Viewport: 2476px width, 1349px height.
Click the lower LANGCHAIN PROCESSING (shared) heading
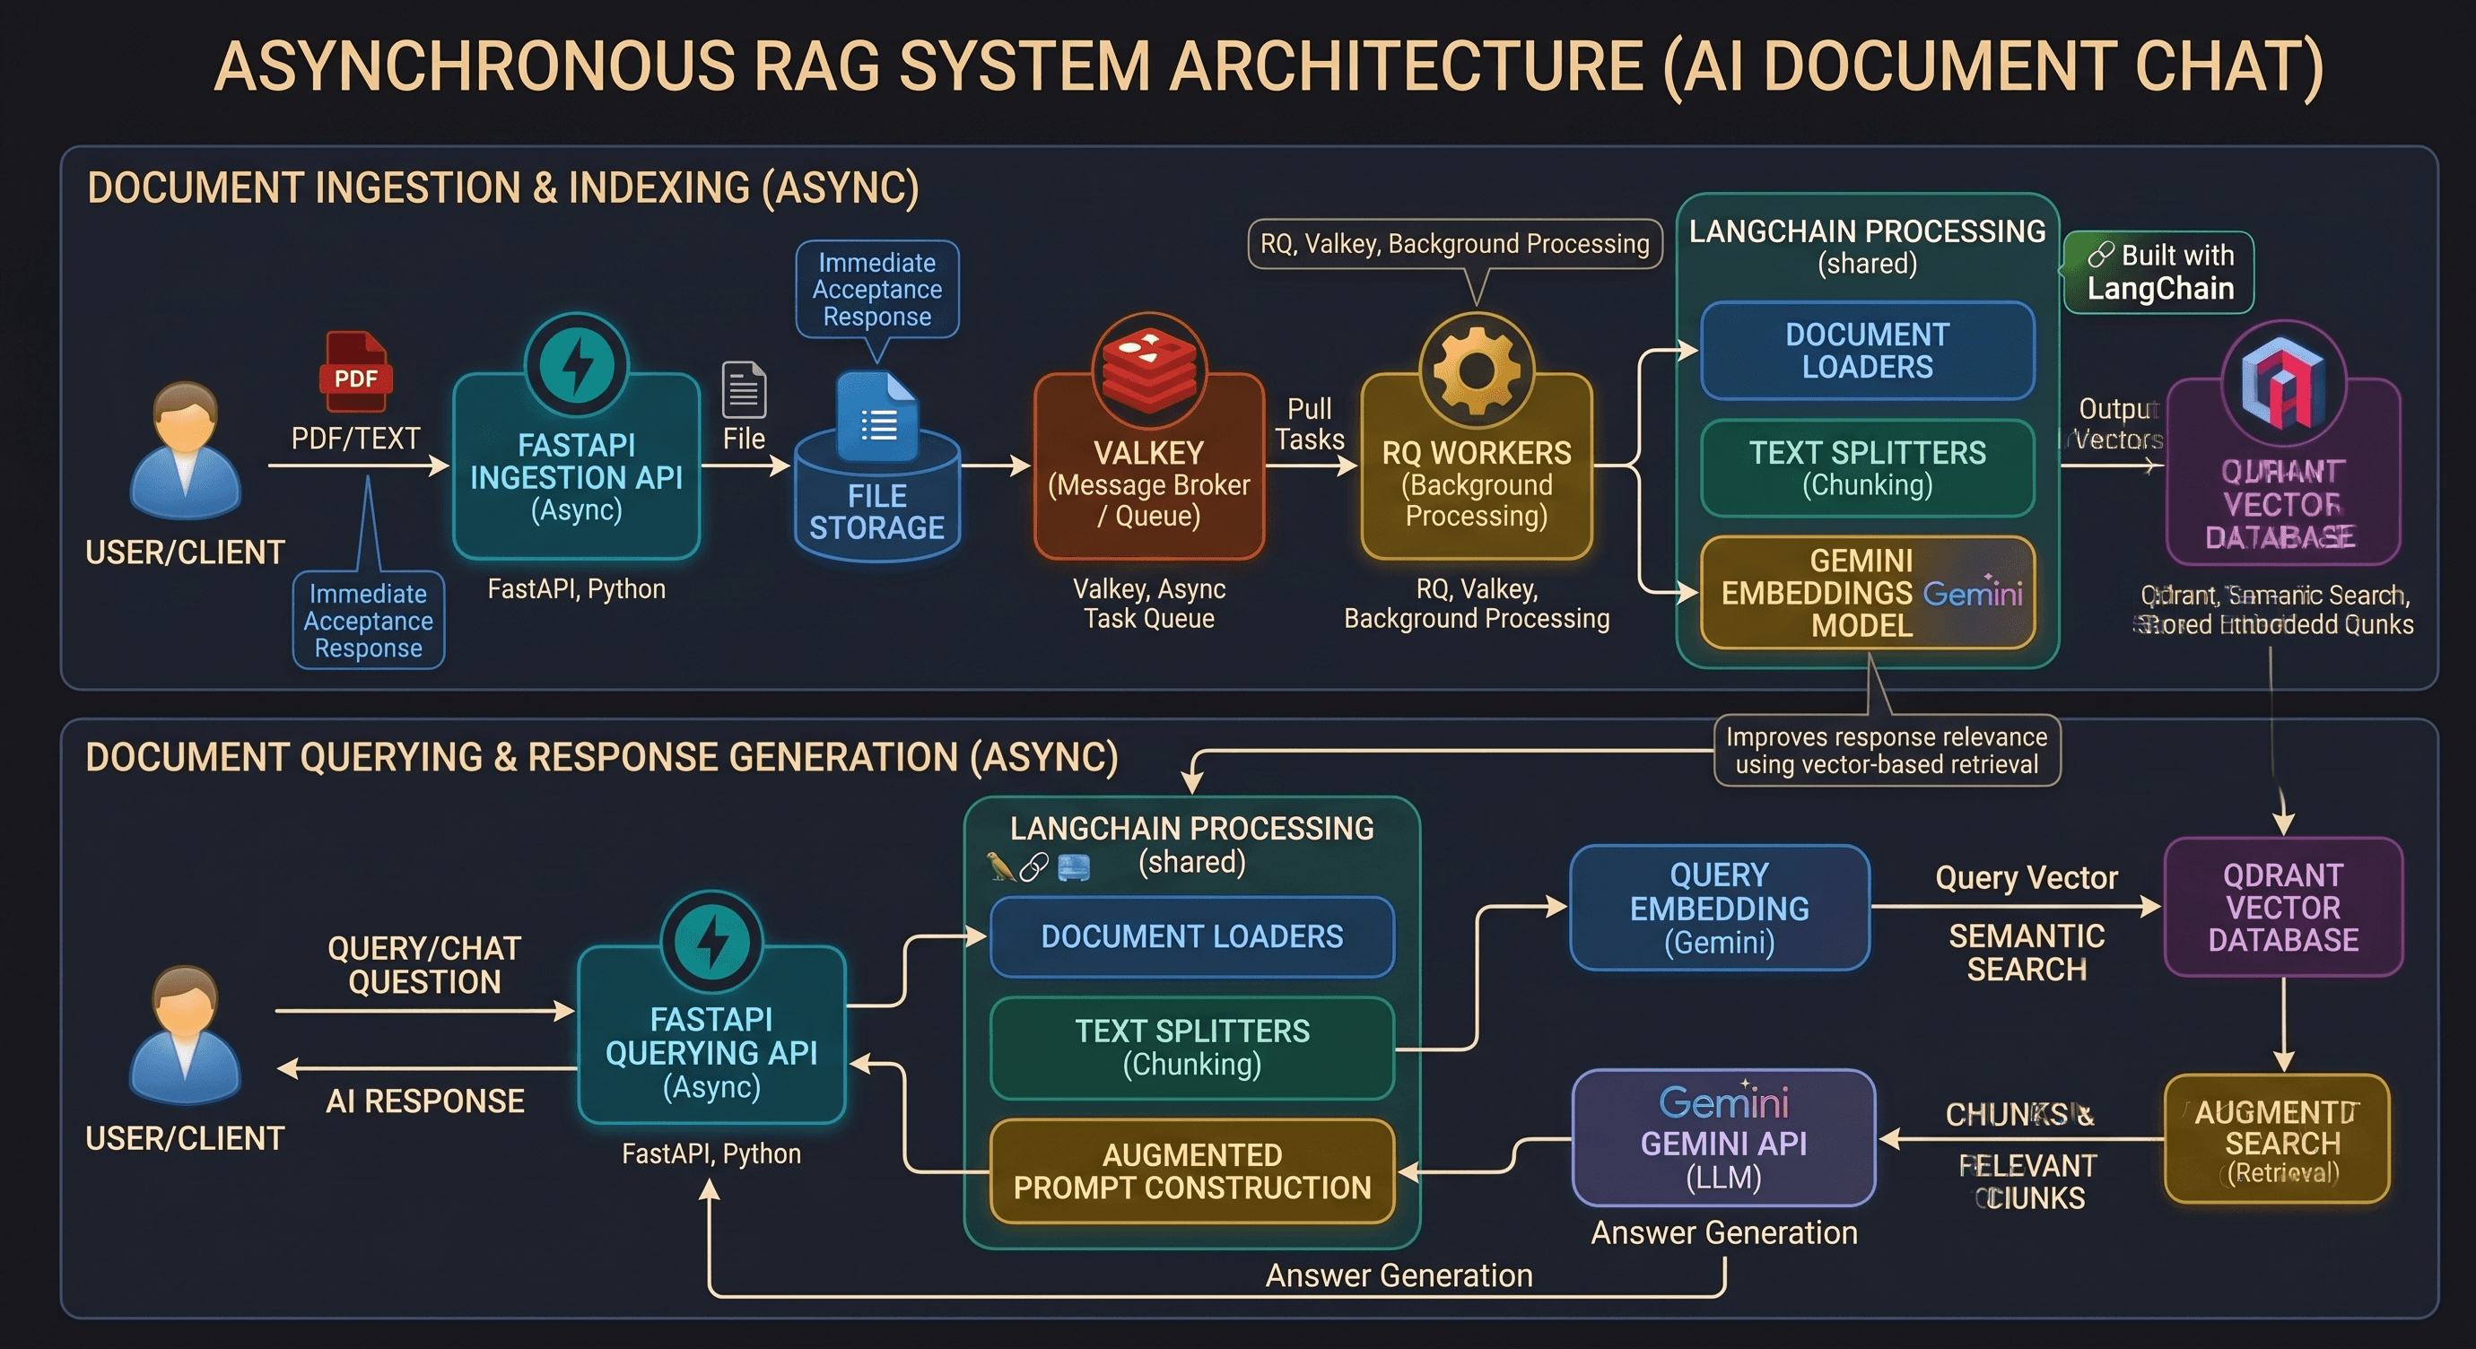[1192, 845]
